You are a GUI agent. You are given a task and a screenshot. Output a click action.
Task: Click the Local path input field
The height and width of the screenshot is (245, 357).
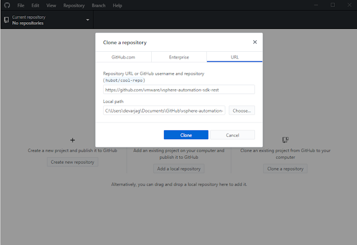pos(164,110)
